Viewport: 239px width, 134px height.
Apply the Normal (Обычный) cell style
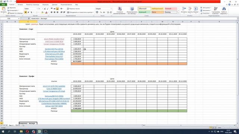click(145, 9)
